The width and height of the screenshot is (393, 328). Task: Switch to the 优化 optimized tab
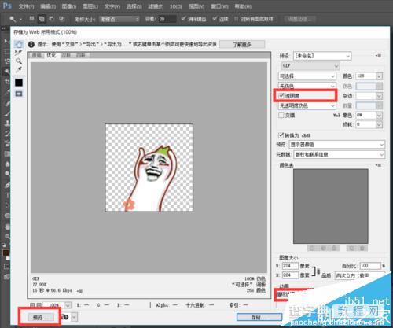tap(51, 55)
